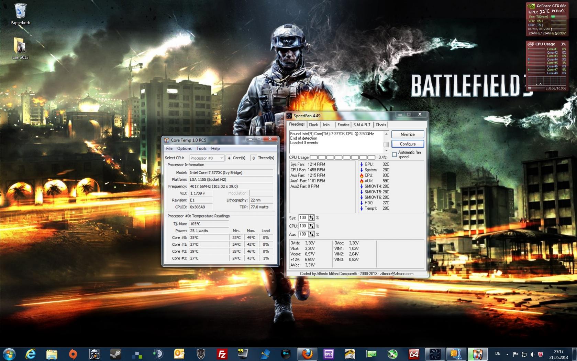Open FileZilla from the taskbar
Screen dimensions: 577x361
tap(222, 354)
